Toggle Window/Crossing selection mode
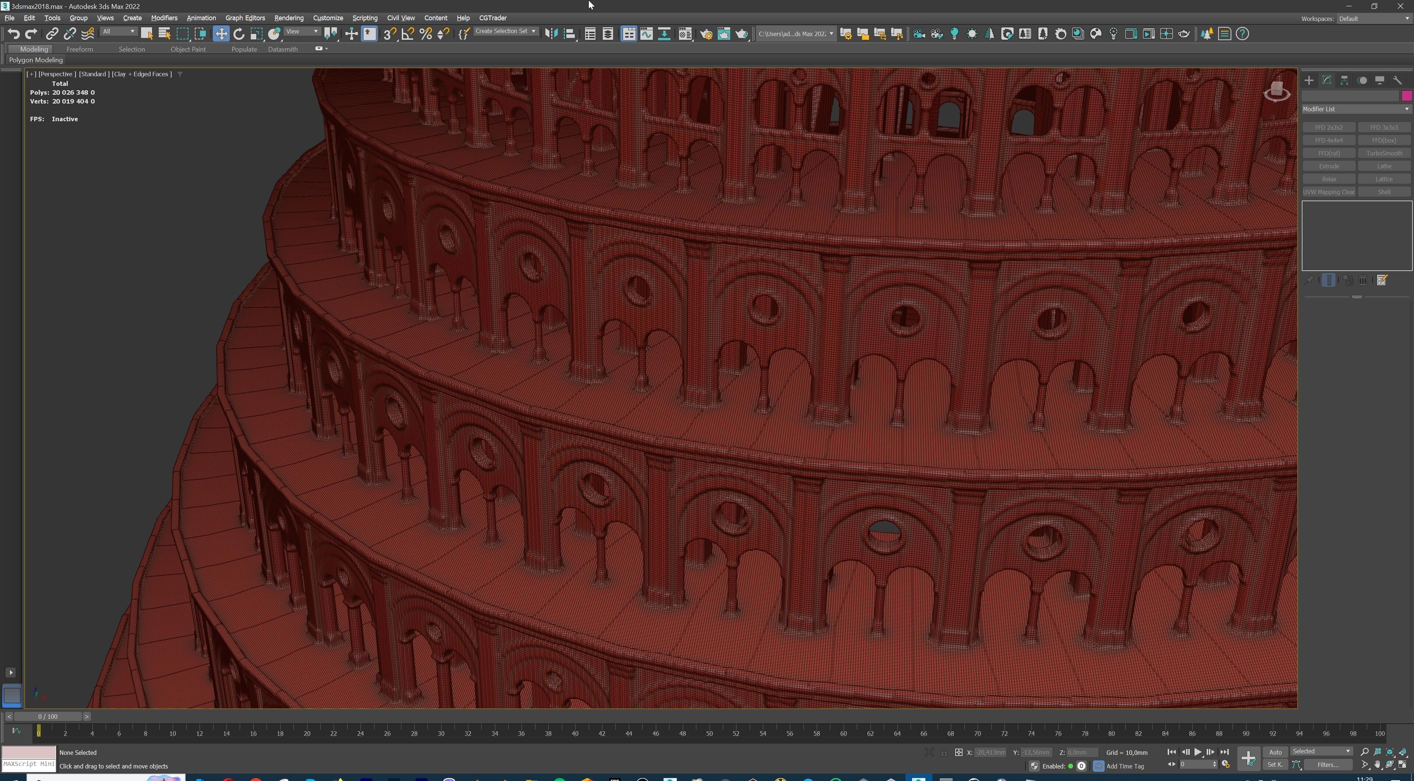This screenshot has width=1414, height=781. [x=200, y=34]
